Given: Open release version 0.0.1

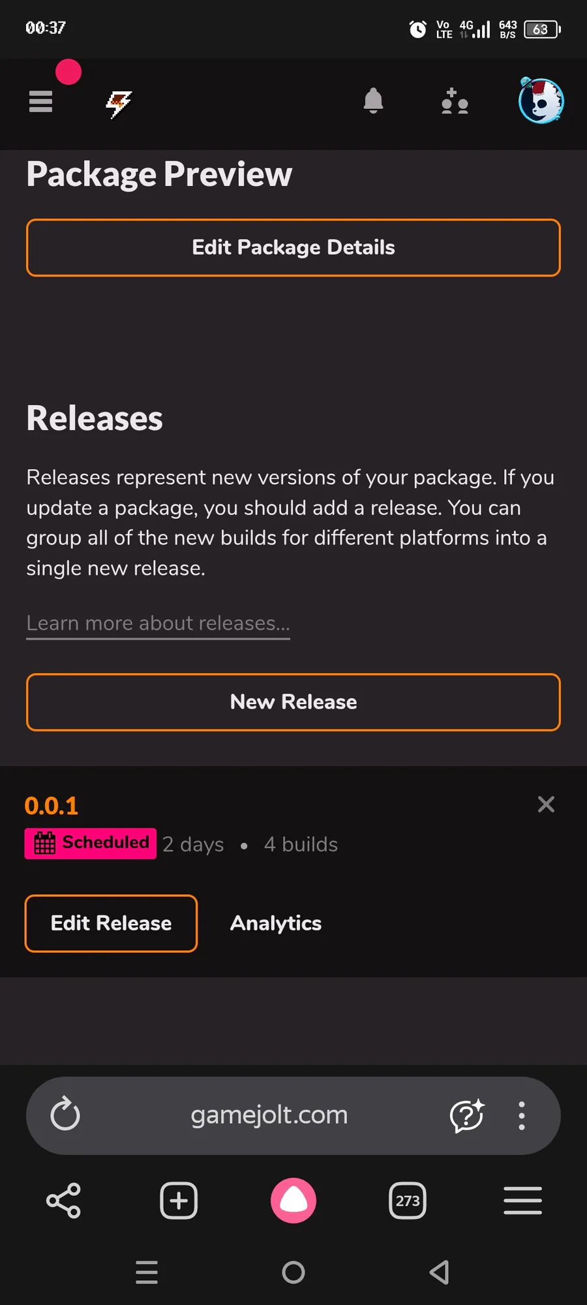Looking at the screenshot, I should (x=52, y=806).
